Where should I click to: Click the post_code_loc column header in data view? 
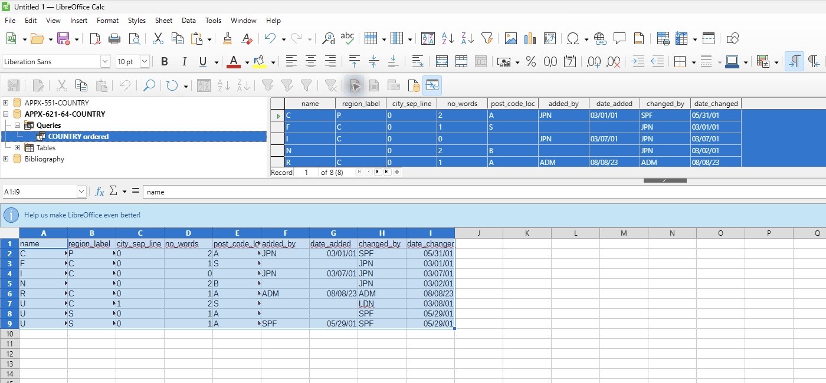(513, 103)
